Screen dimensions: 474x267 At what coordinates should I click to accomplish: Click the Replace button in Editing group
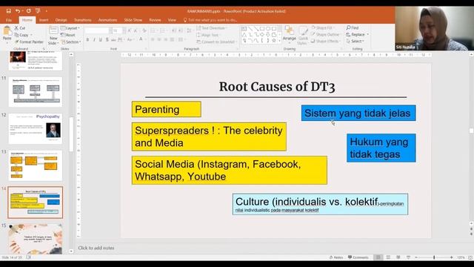pos(357,35)
